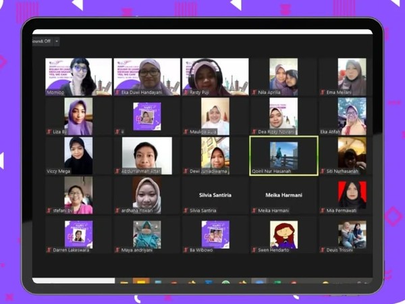Click muted mic icon beside Nila Aprilia
This screenshot has width=405, height=304.
(x=254, y=93)
